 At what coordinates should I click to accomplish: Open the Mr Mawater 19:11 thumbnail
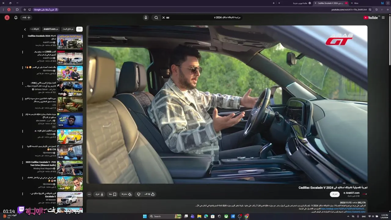(x=70, y=199)
